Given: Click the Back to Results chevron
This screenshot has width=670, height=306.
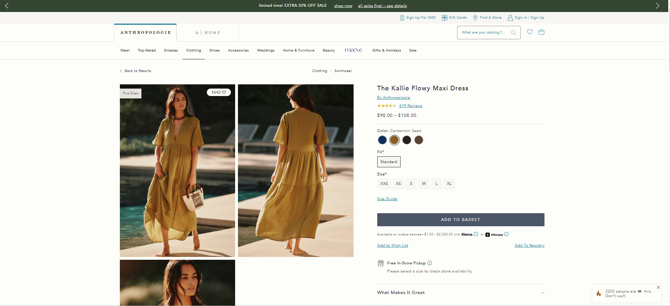Looking at the screenshot, I should [x=121, y=71].
